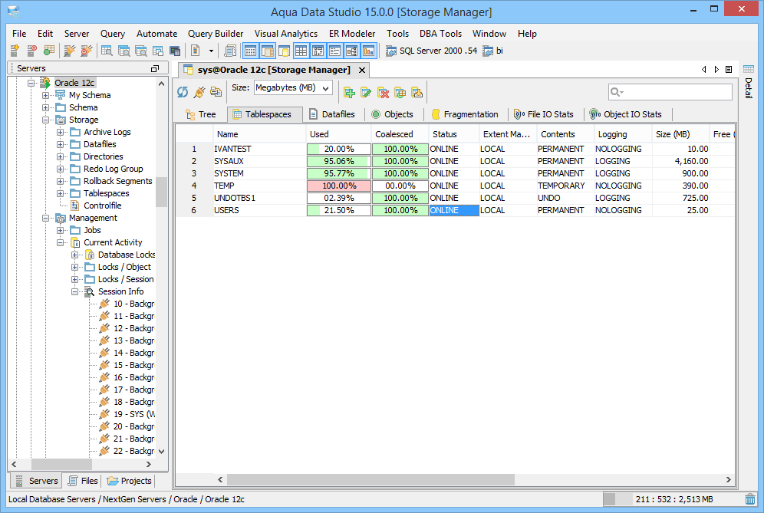Collapse the Session Info node
764x513 pixels.
point(74,291)
